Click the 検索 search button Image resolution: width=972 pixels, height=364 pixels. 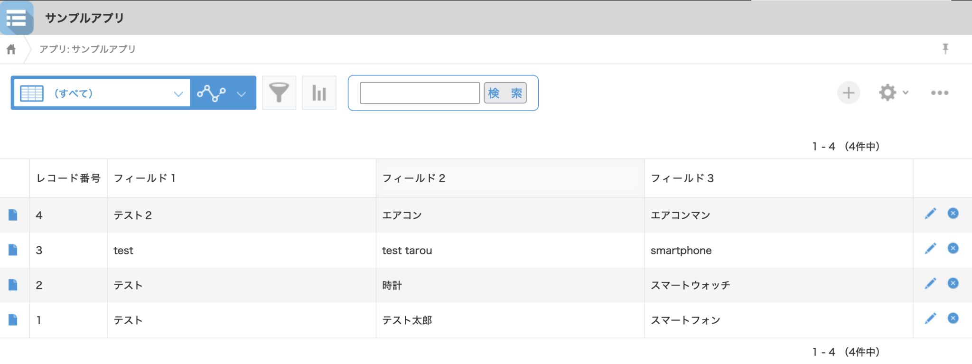(x=505, y=93)
